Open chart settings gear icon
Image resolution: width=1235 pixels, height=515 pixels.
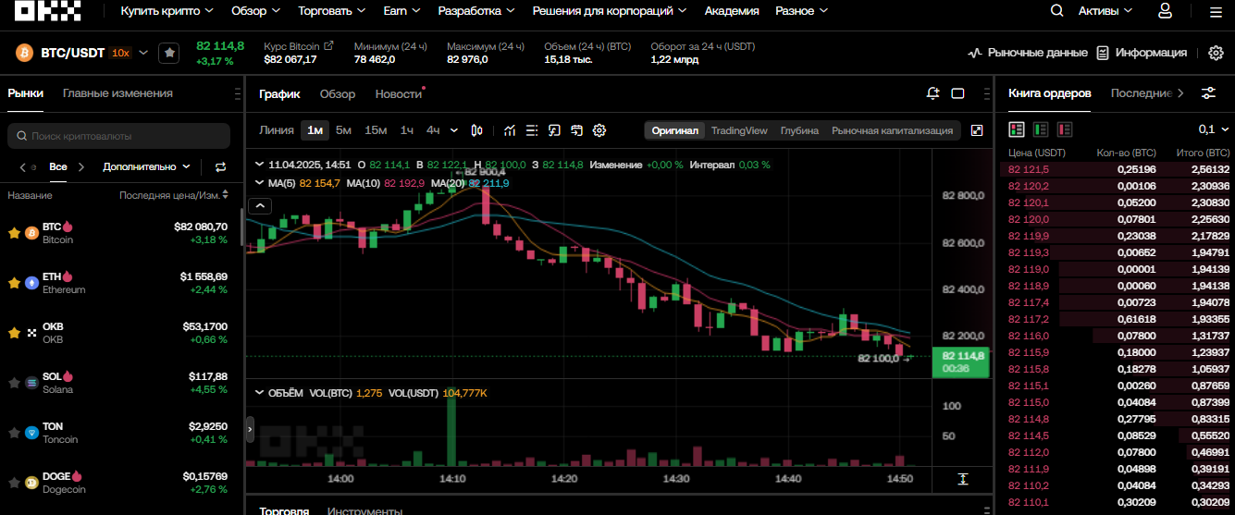599,130
